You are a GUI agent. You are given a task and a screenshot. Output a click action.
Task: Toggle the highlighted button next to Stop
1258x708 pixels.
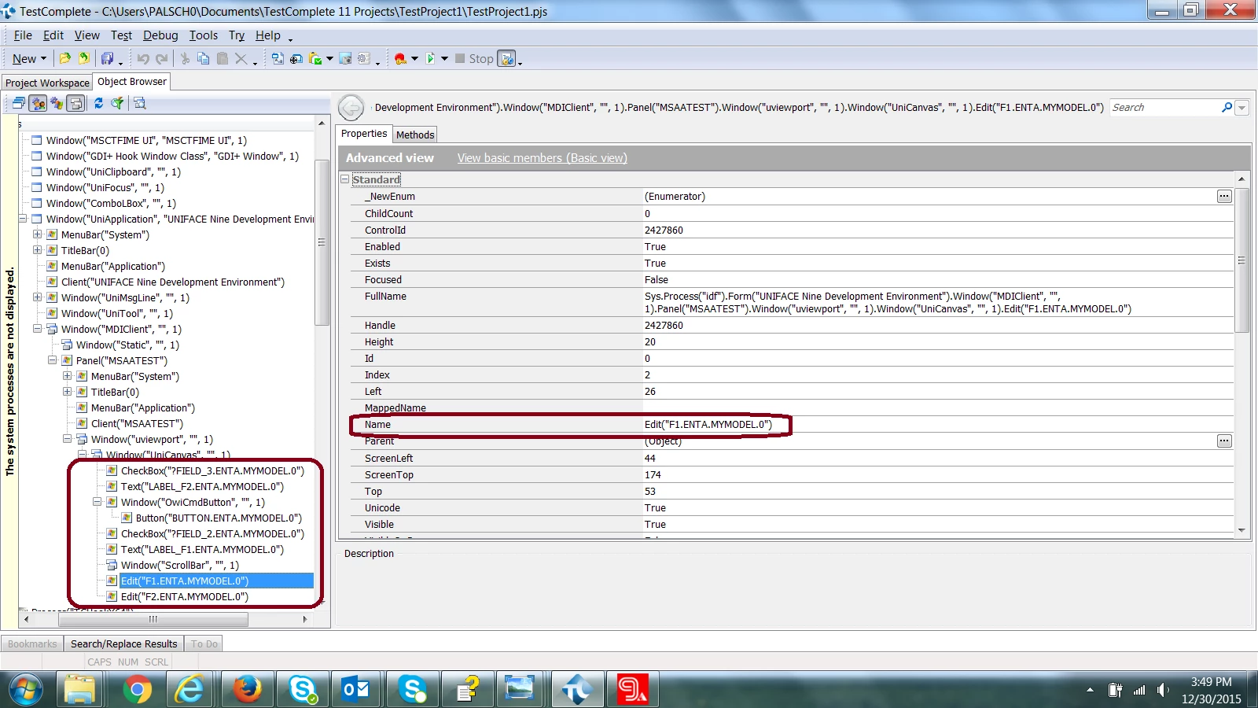coord(507,58)
